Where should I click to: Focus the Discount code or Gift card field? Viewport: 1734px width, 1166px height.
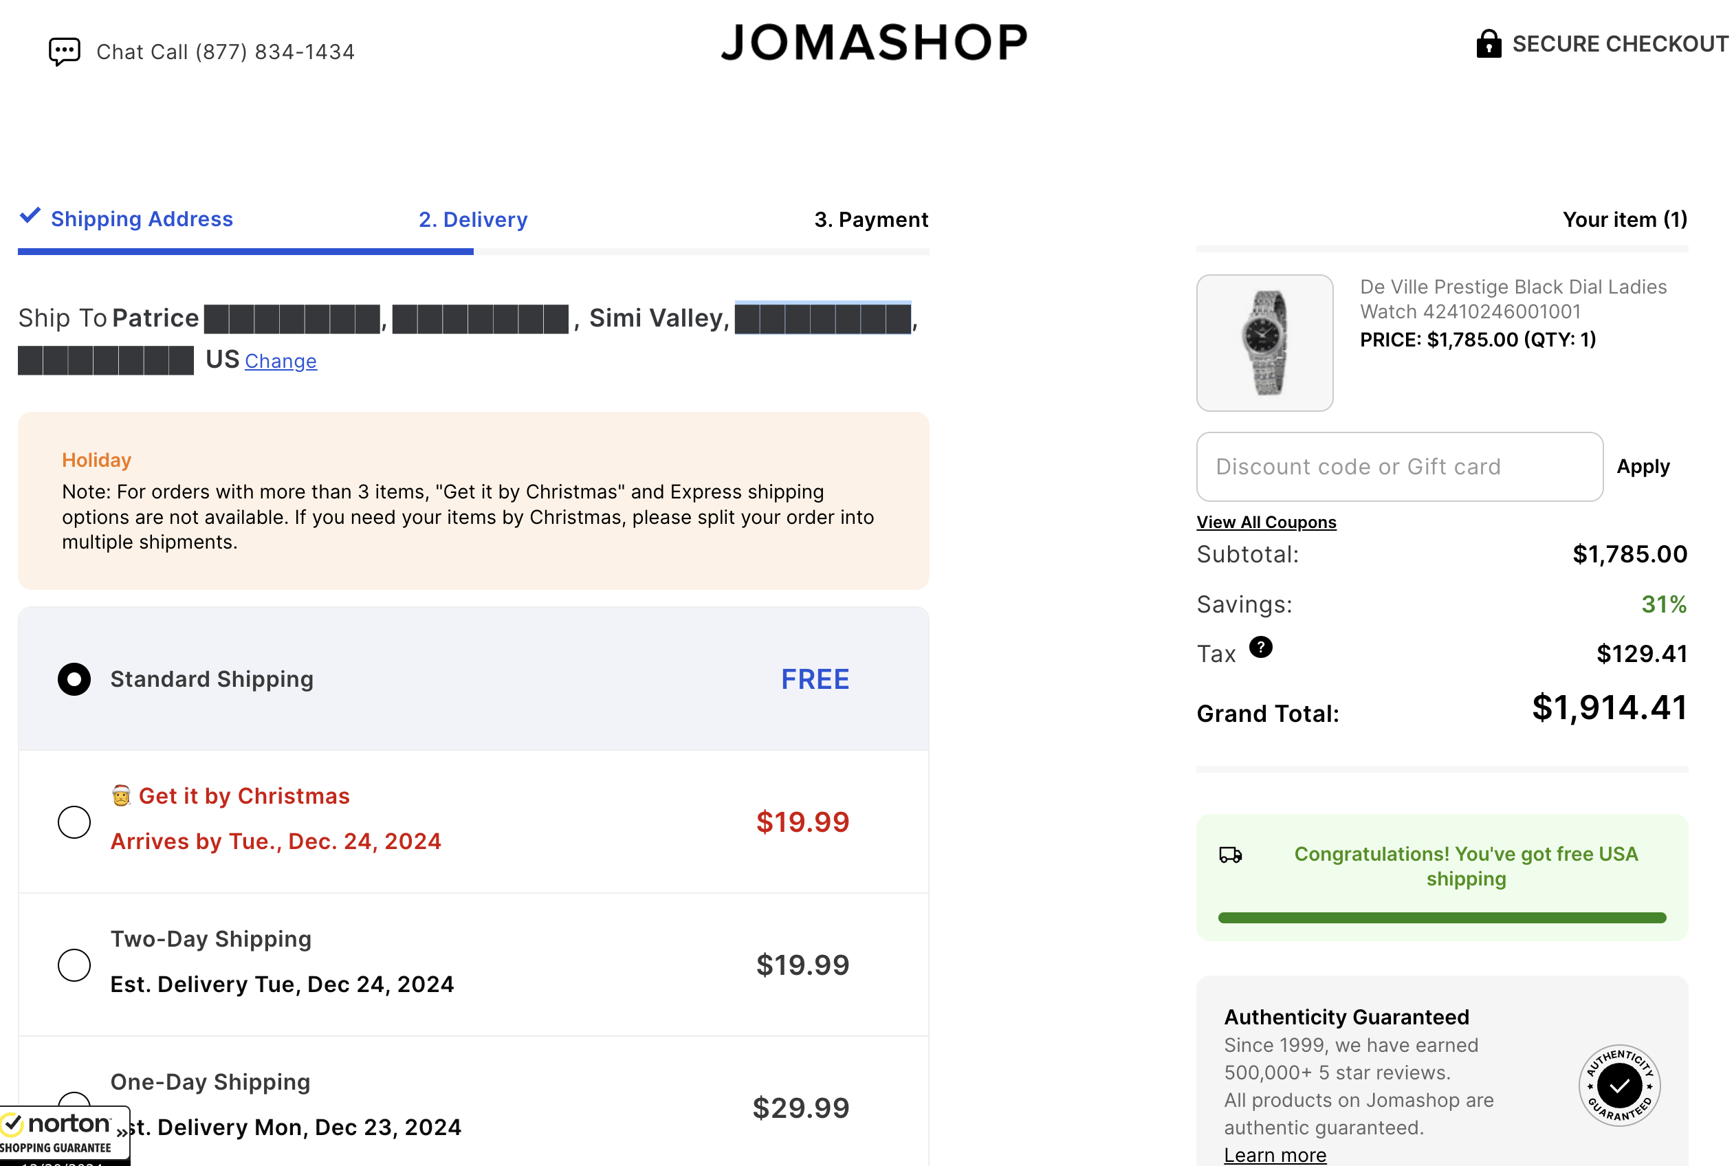click(1398, 467)
